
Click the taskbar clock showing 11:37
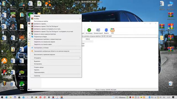coord(168,97)
